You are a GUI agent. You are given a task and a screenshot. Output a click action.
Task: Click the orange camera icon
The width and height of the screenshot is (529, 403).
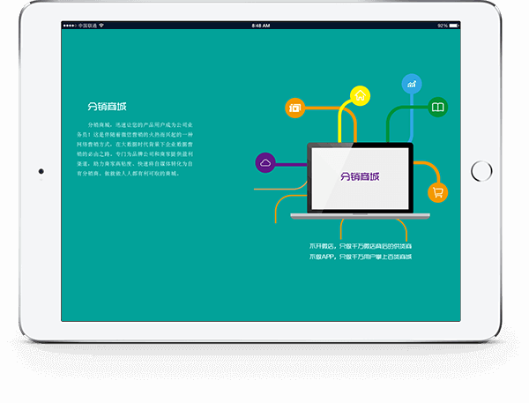click(294, 108)
